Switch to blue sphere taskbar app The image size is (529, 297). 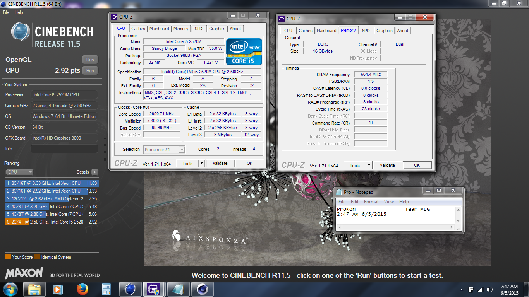click(x=130, y=289)
